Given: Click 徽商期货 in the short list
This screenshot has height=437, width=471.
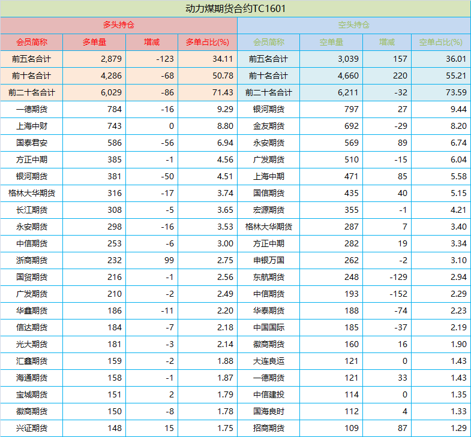Looking at the screenshot, I should click(269, 345).
